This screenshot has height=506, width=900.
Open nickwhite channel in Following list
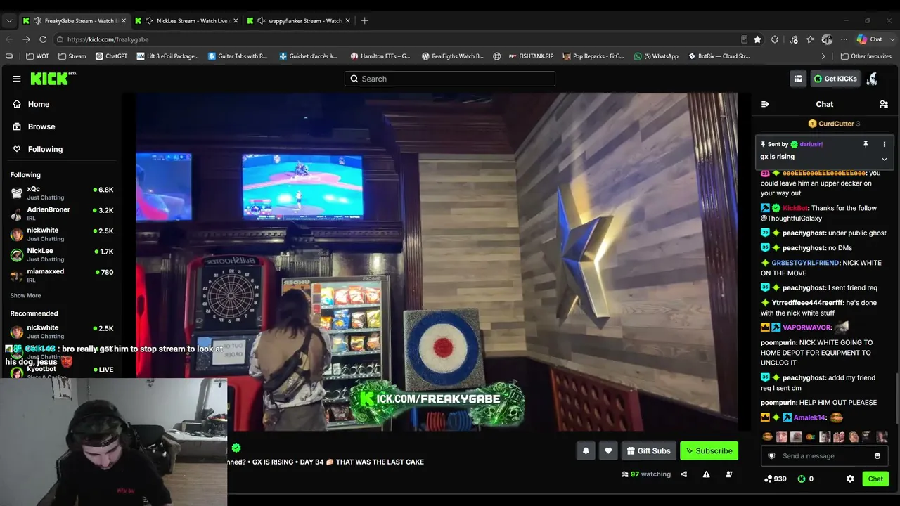click(62, 234)
